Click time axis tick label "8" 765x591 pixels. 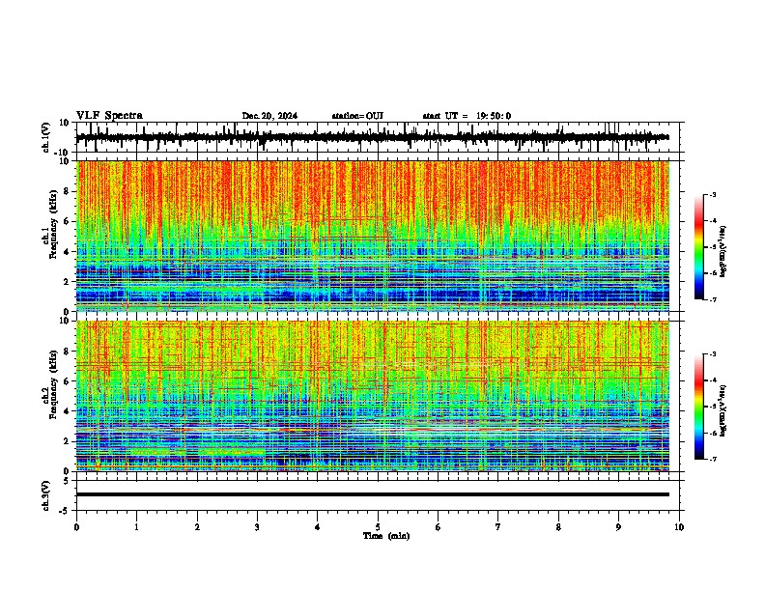(x=558, y=527)
